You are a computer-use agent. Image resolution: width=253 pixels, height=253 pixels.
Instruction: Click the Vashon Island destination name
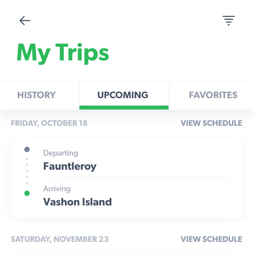(78, 202)
